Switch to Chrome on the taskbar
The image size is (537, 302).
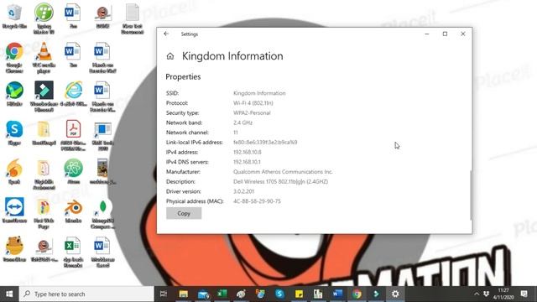[357, 294]
